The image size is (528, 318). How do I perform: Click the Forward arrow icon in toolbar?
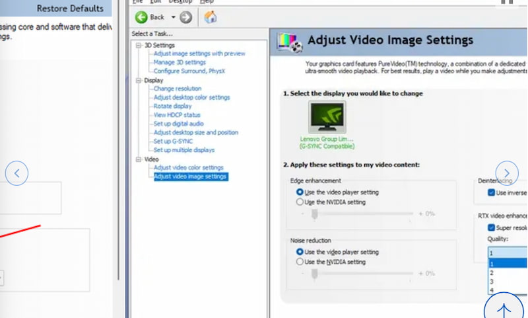click(x=185, y=17)
